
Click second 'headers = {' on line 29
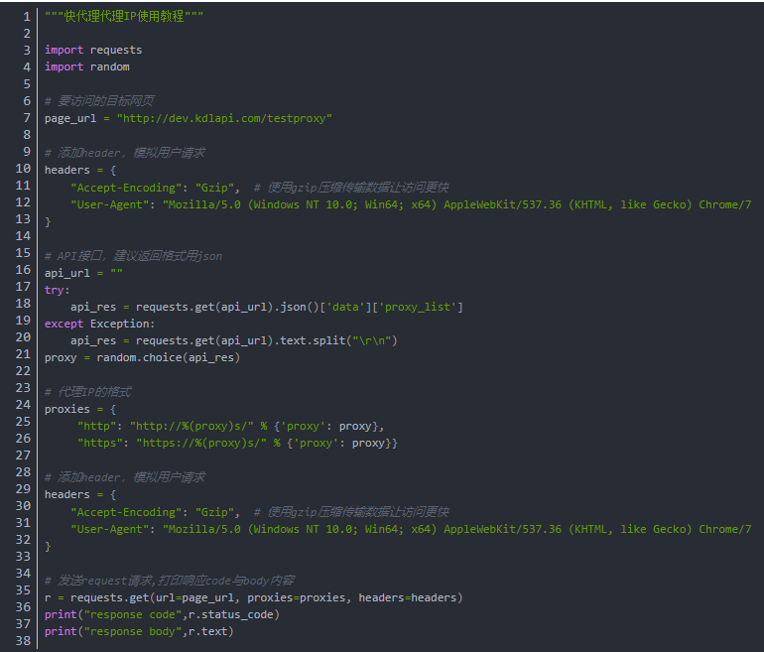80,494
